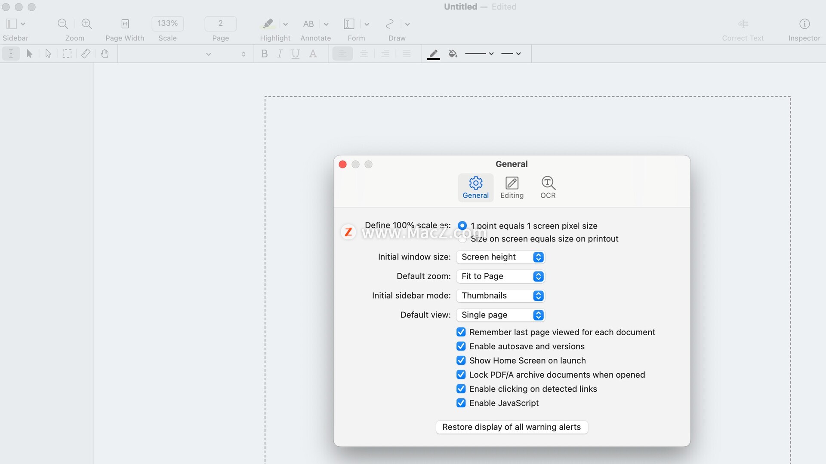Expand the Draw tool menu
The width and height of the screenshot is (826, 464).
point(407,24)
